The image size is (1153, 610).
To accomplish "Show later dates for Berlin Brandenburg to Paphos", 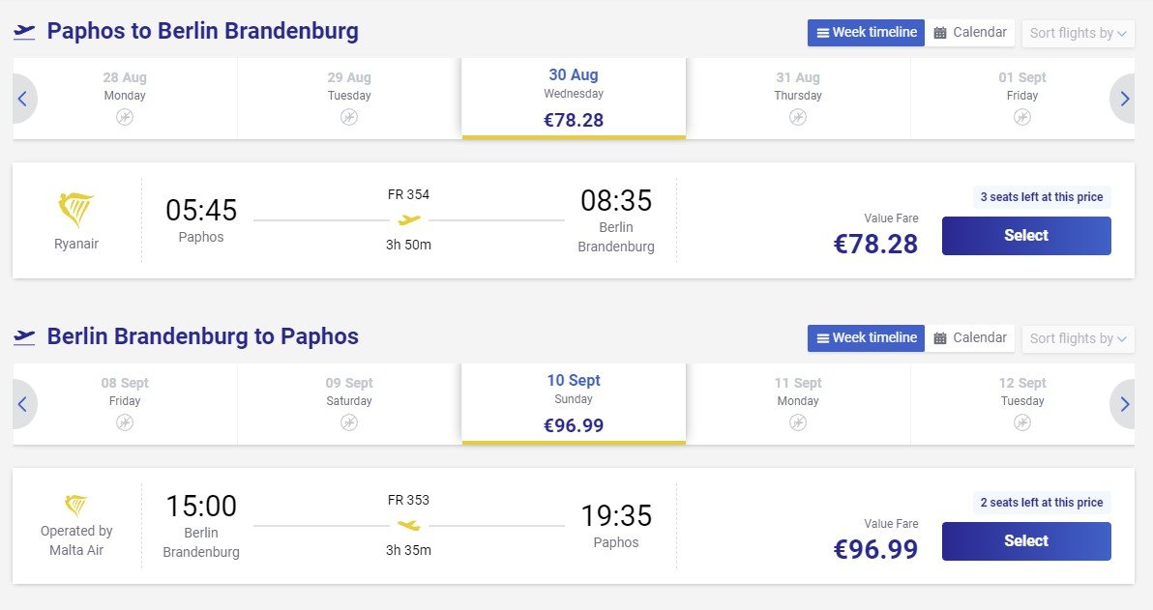I will (x=1123, y=404).
